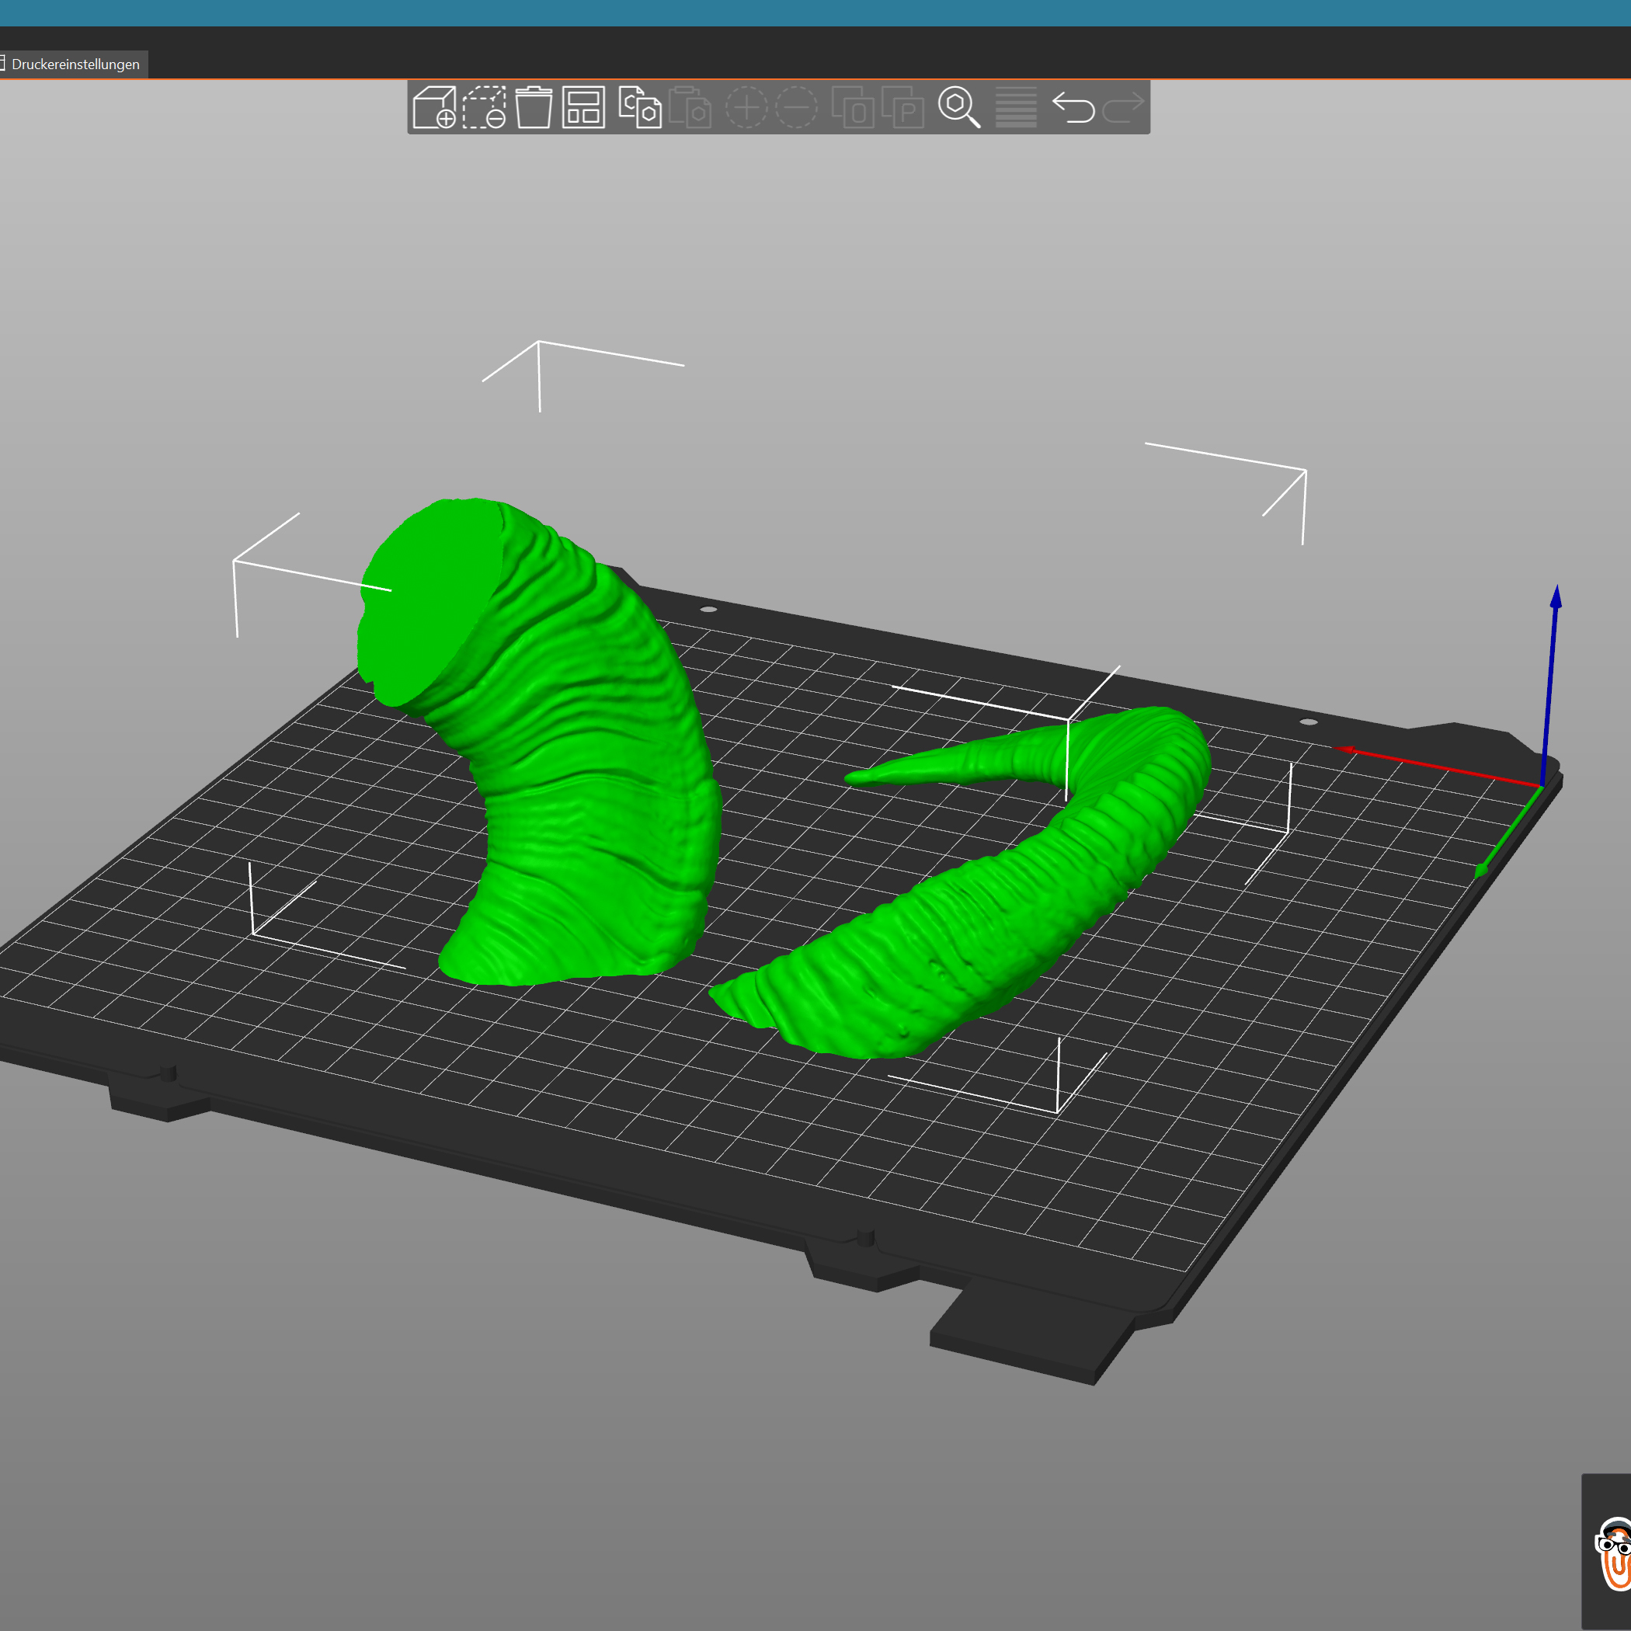Click the greyed Paste clipboard icon
This screenshot has height=1631, width=1631.
[x=690, y=107]
